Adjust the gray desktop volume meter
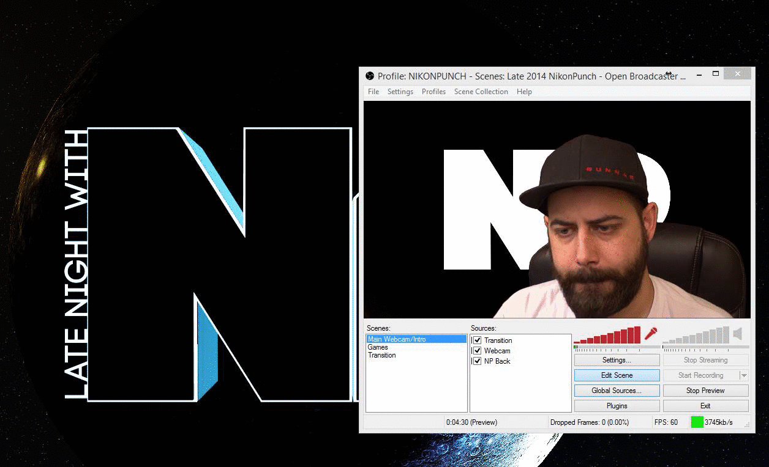 pos(696,335)
